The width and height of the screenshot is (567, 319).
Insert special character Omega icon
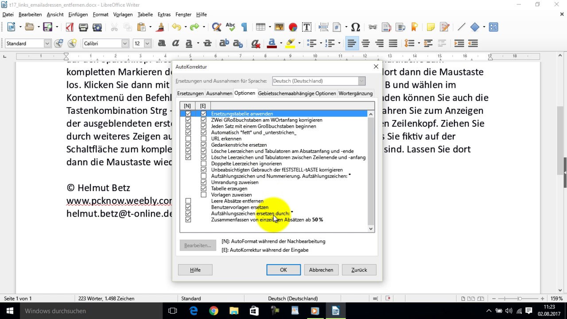click(355, 27)
